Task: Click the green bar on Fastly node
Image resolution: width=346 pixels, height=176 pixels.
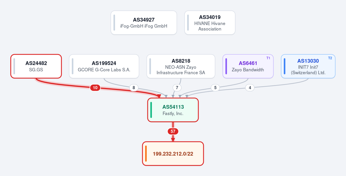Action: (x=151, y=110)
